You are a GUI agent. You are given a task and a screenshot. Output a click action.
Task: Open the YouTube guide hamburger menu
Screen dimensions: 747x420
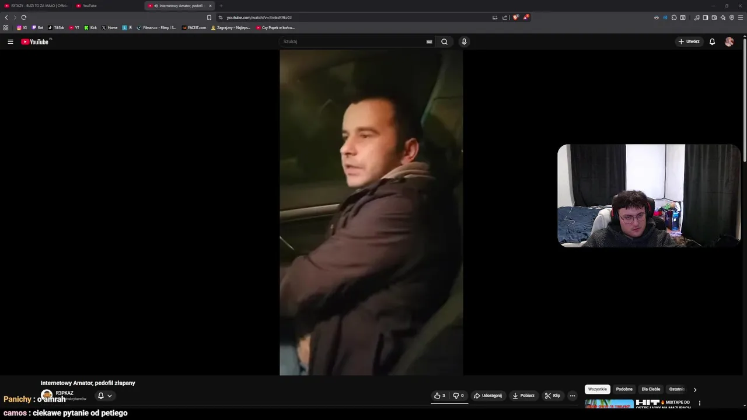point(10,41)
